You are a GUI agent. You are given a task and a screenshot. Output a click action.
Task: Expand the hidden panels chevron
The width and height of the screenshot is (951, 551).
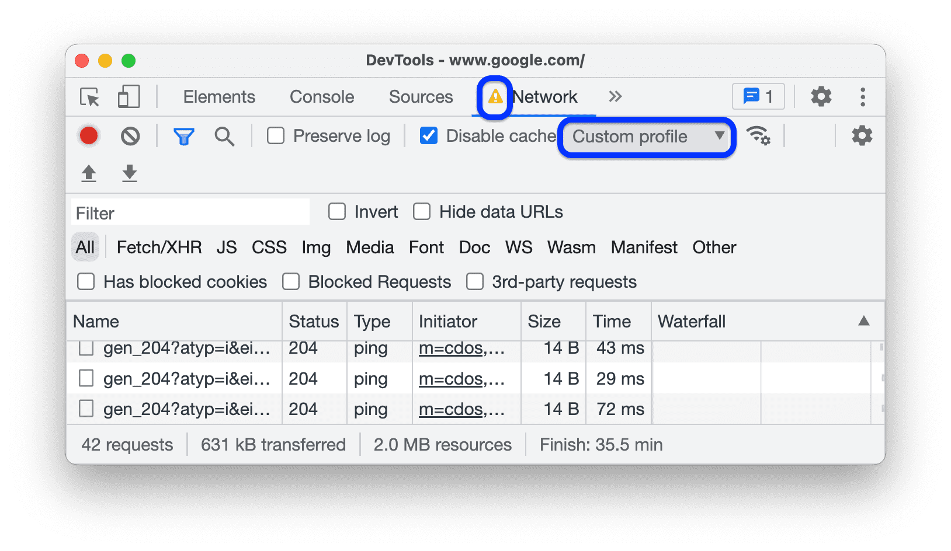click(615, 96)
